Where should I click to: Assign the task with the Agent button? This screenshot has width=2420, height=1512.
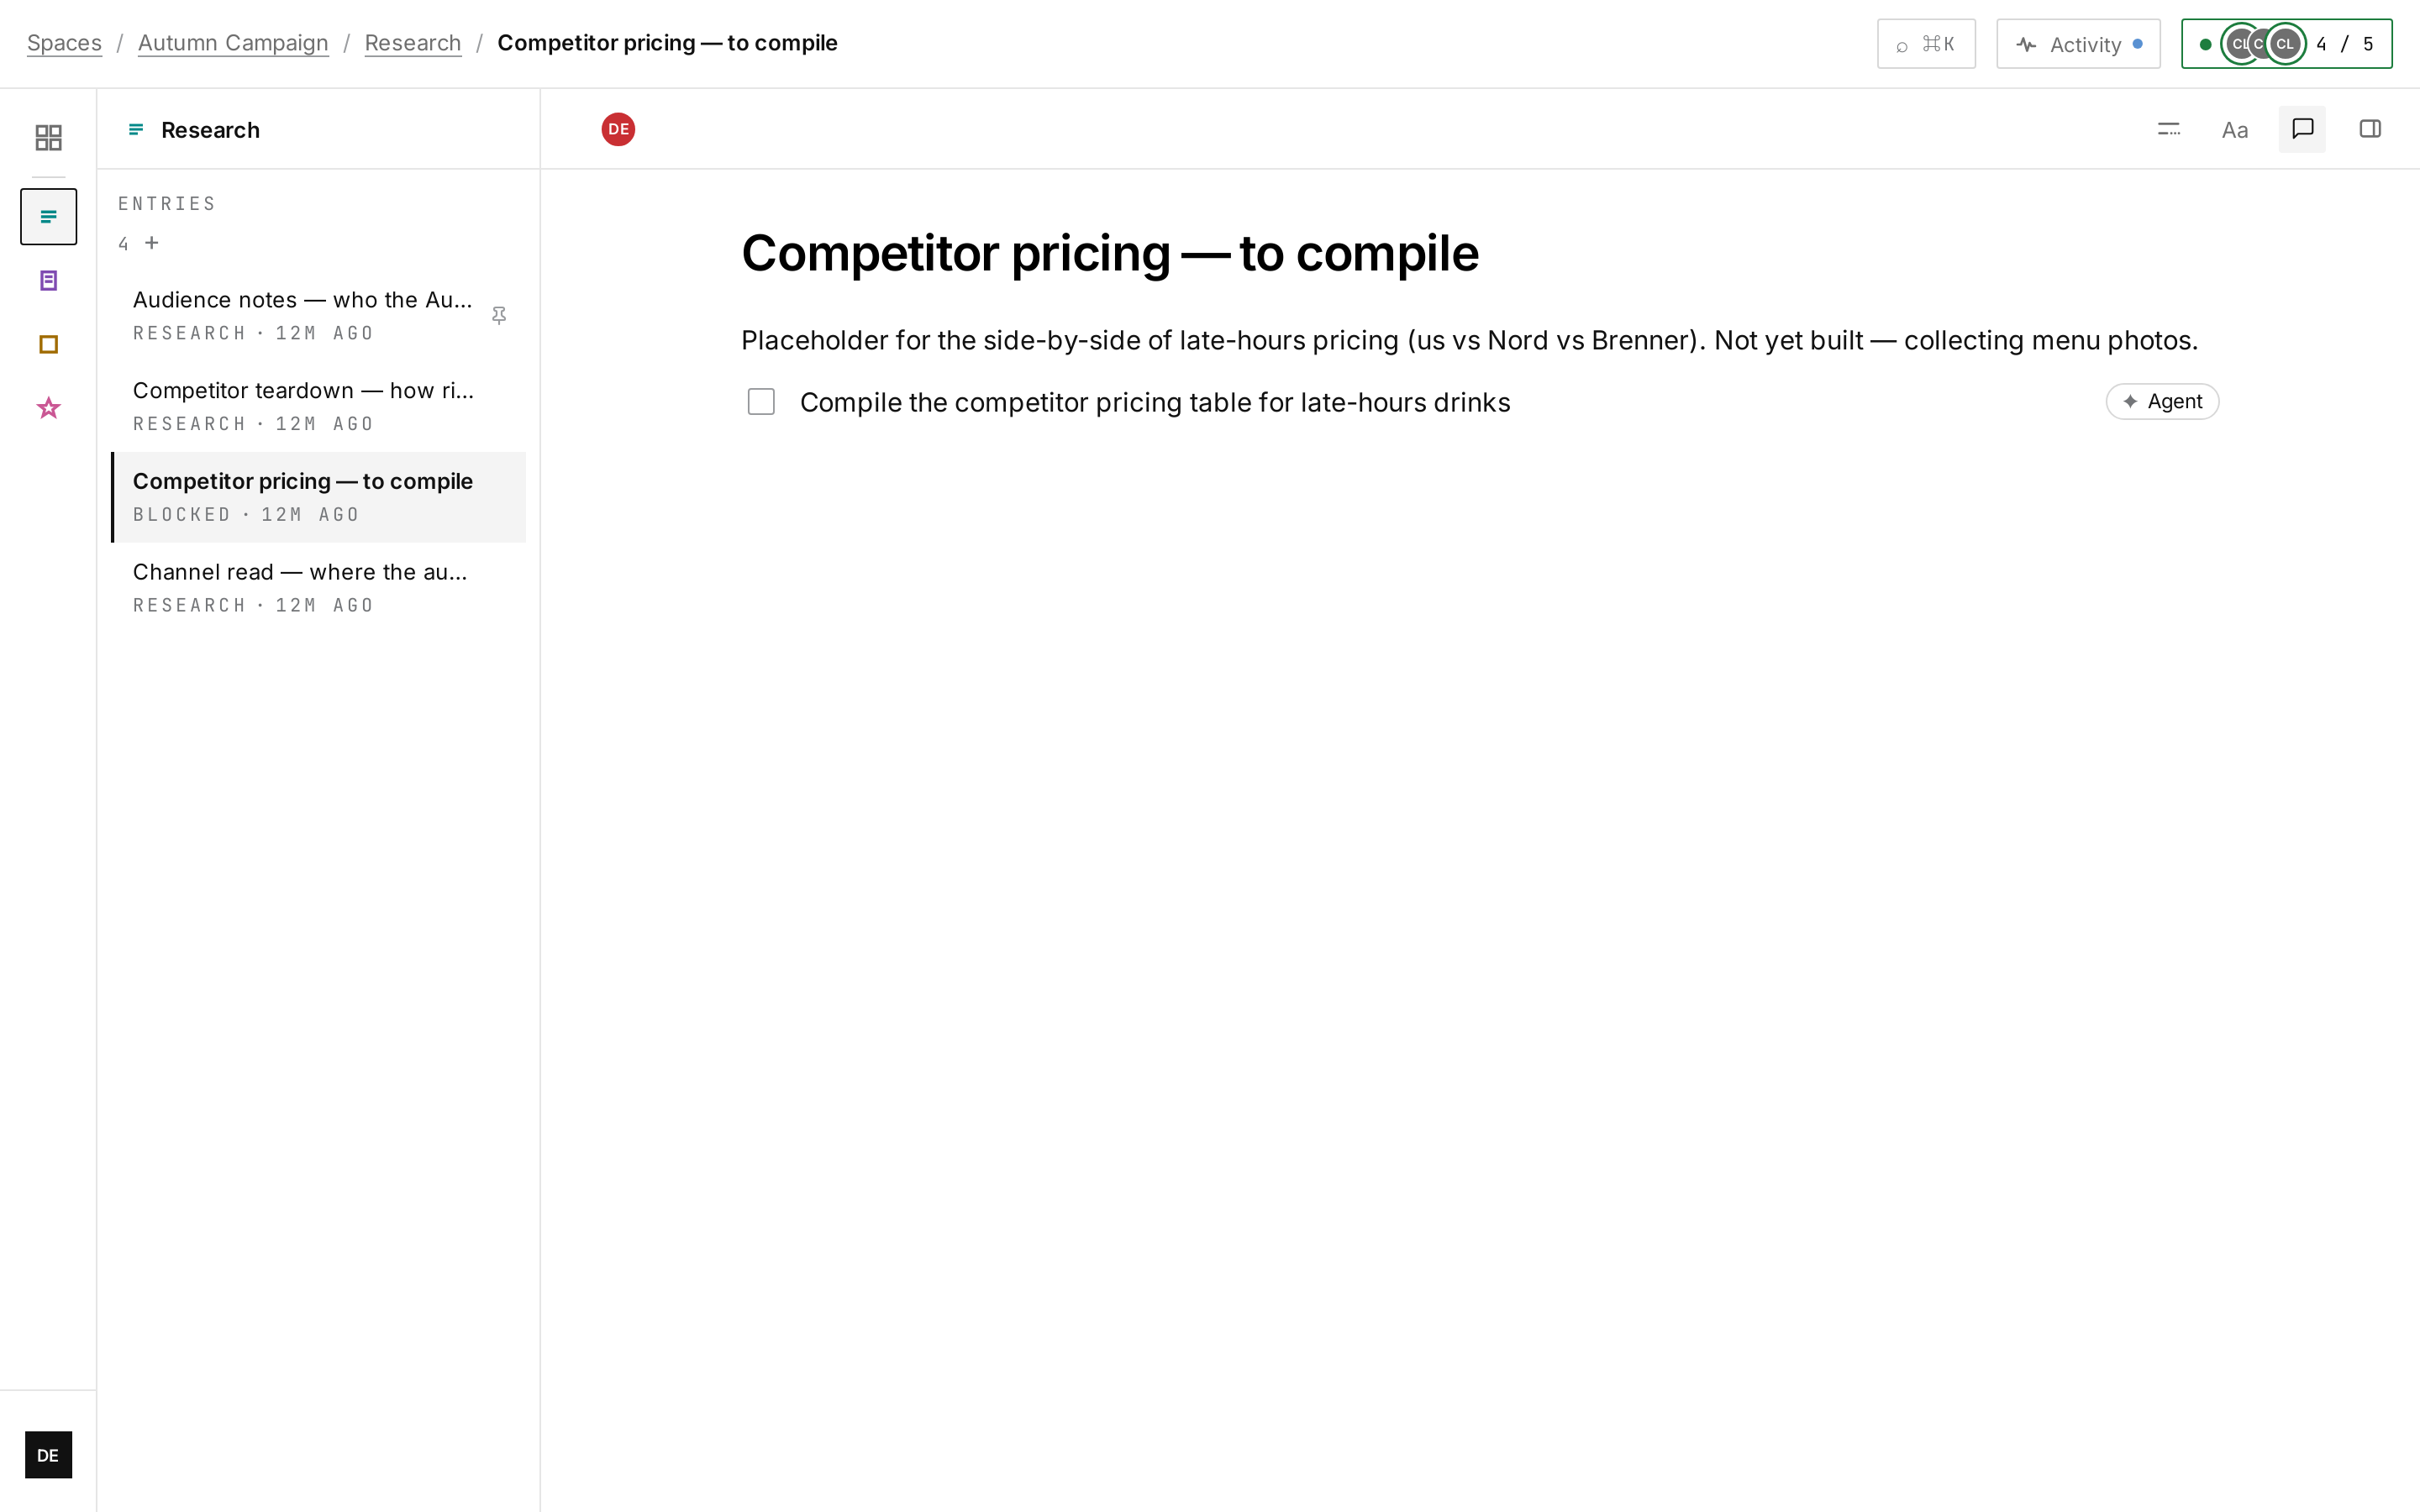coord(2162,401)
